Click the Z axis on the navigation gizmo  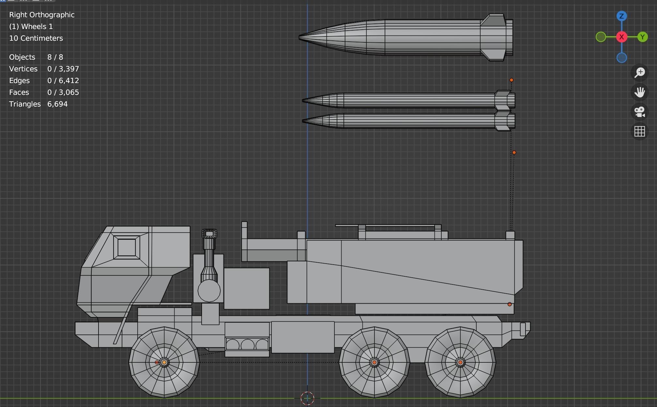tap(622, 15)
